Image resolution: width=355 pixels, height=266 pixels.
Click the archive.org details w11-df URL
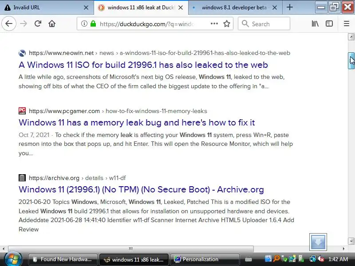pyautogui.click(x=77, y=178)
